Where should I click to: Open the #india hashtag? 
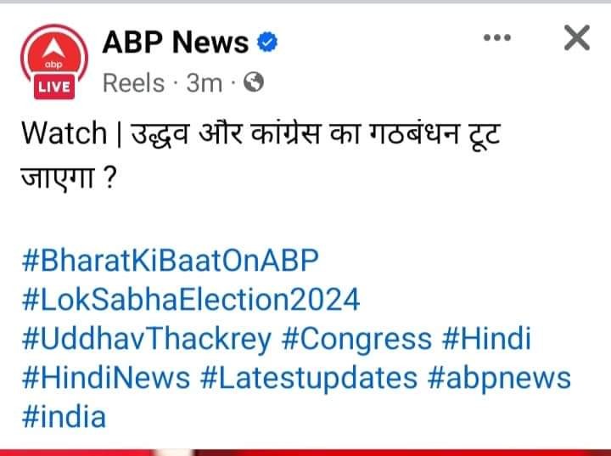[64, 416]
